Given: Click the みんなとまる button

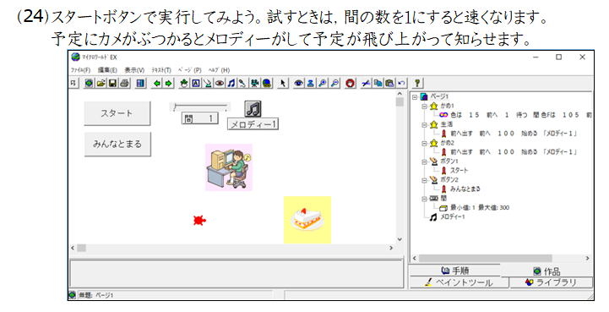Looking at the screenshot, I should pyautogui.click(x=117, y=144).
